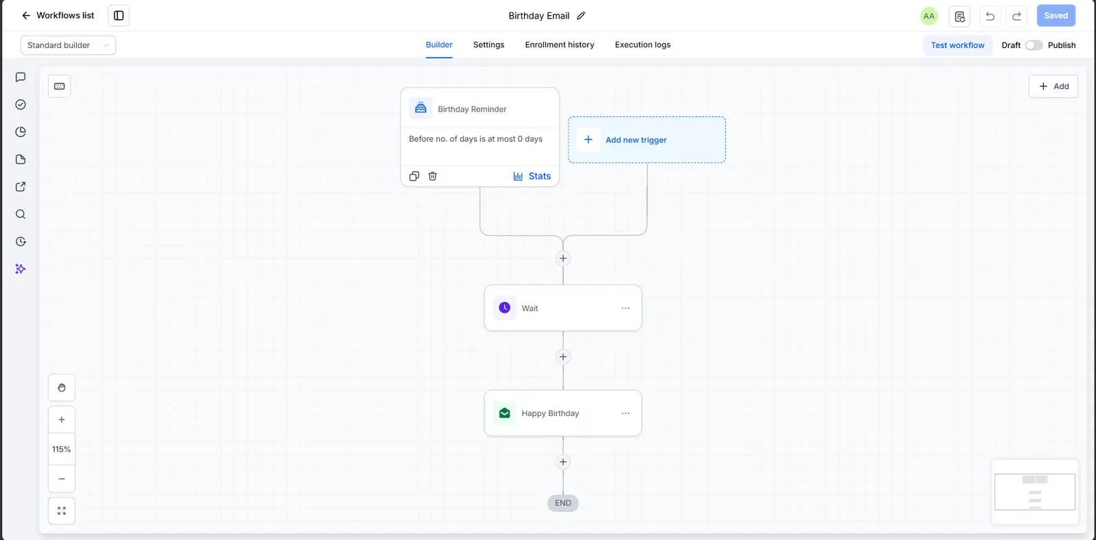Open the comments icon in left sidebar
This screenshot has width=1096, height=540.
click(21, 77)
